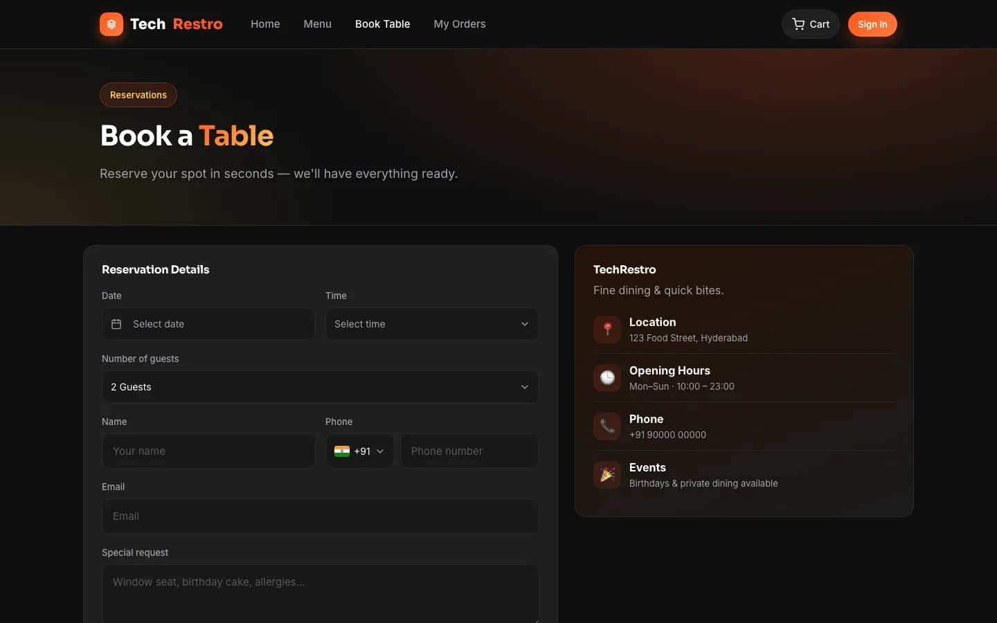Viewport: 997px width, 623px height.
Task: Click the Email input field
Action: tap(320, 516)
